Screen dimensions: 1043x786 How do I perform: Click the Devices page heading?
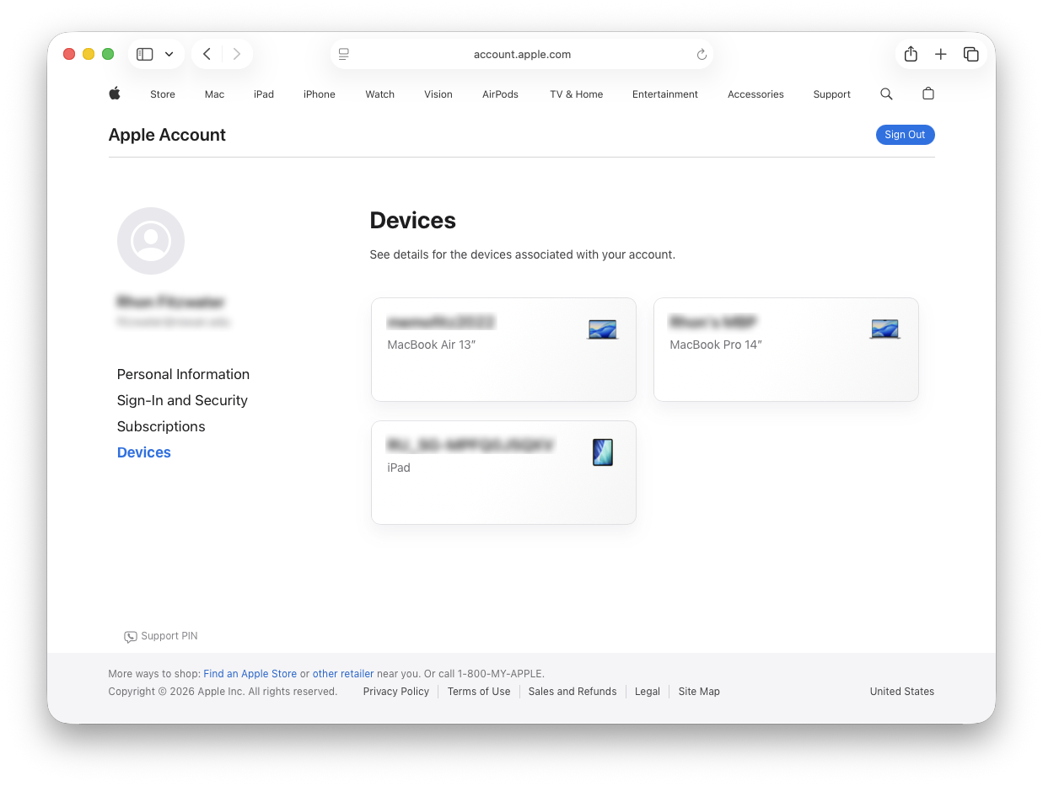(x=412, y=221)
